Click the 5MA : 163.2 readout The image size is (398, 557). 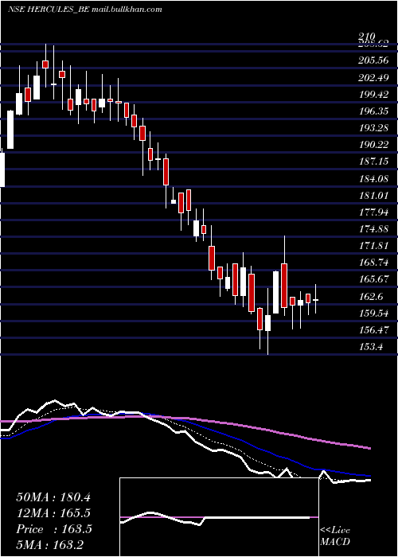(51, 544)
